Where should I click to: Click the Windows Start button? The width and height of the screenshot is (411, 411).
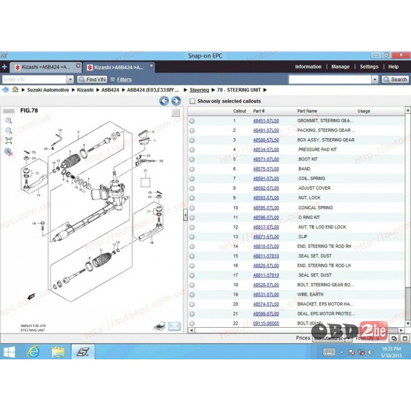coord(9,352)
